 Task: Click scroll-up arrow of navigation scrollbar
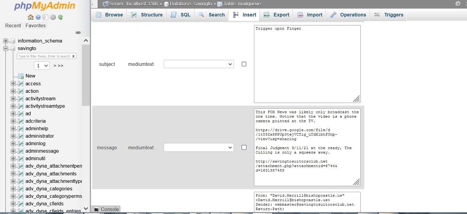point(86,41)
